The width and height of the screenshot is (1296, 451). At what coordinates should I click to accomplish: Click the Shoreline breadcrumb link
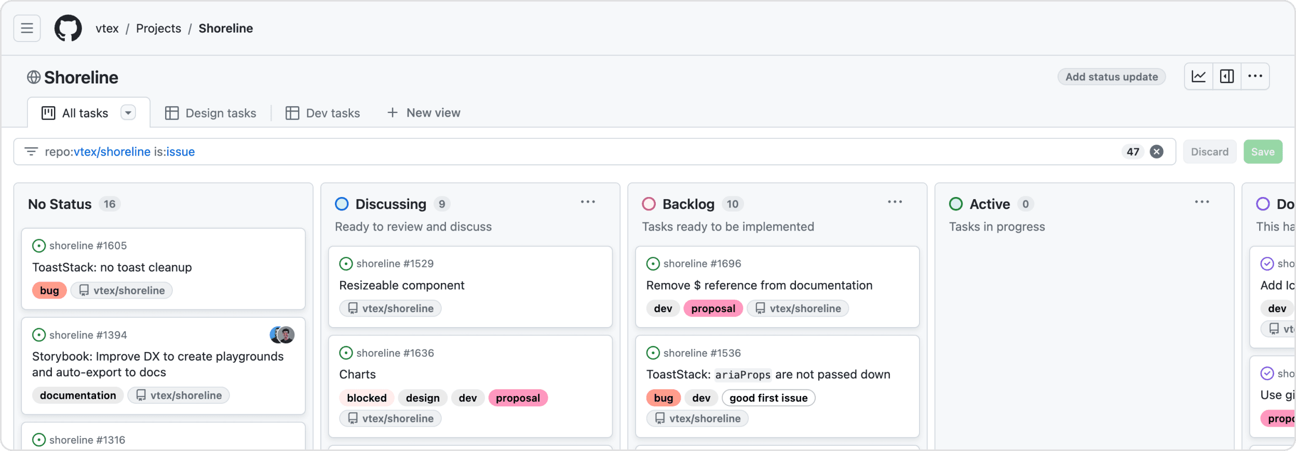[226, 29]
